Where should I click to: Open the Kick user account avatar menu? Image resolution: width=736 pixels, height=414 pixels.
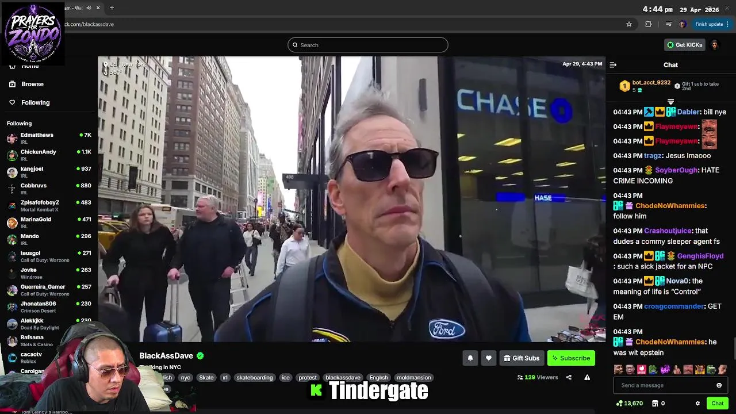click(714, 45)
